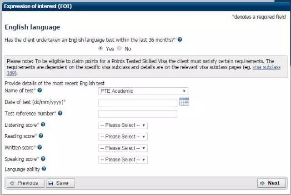Select the Yes radio button
291x195 pixels.
click(x=100, y=49)
